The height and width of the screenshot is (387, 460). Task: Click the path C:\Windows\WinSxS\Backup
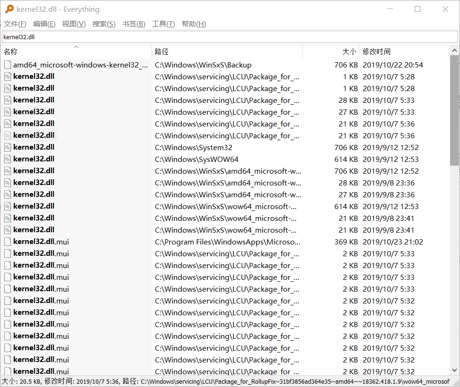[203, 65]
